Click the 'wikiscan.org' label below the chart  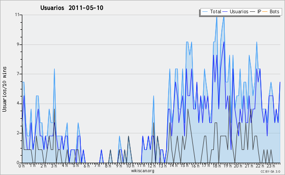142,171
